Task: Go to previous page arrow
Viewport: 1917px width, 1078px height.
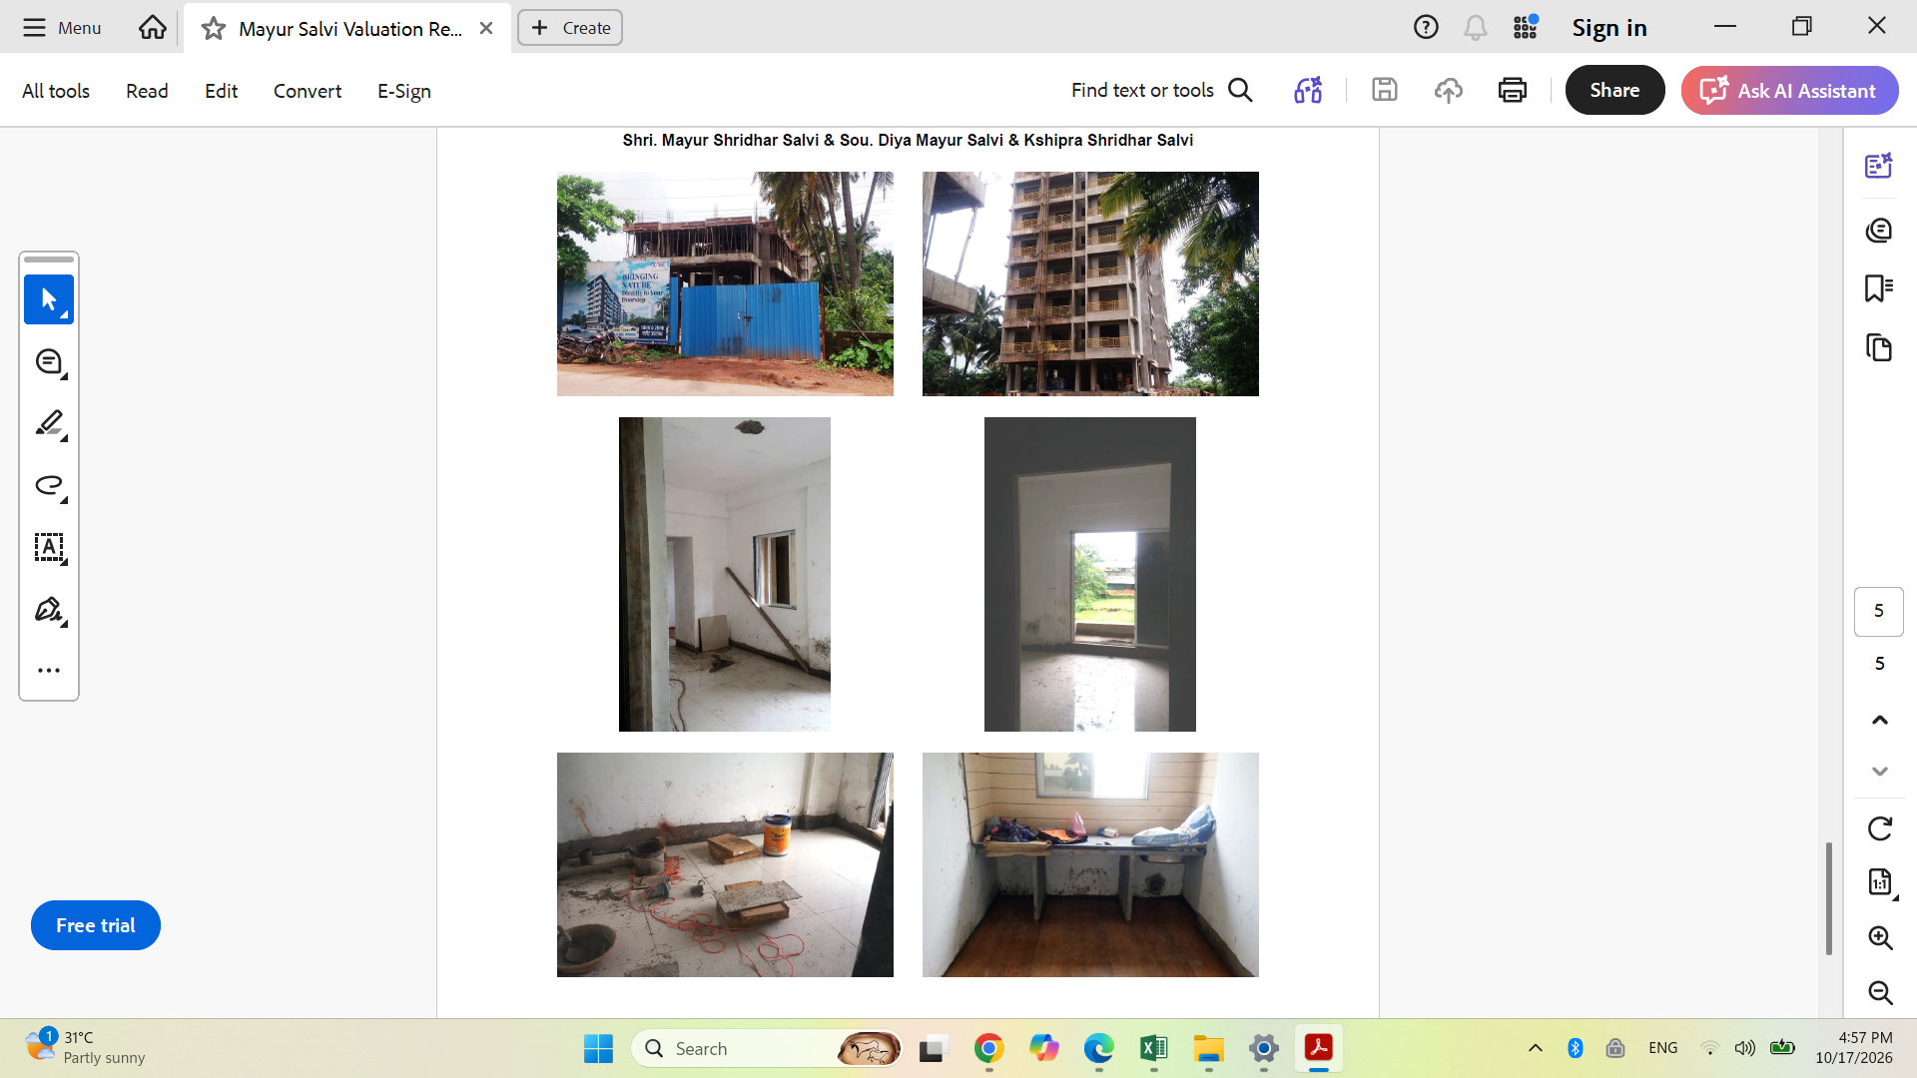Action: (1880, 720)
